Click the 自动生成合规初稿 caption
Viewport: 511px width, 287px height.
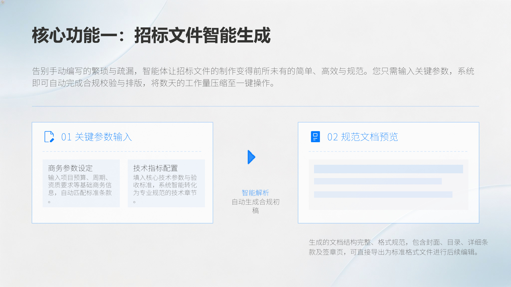[256, 206]
